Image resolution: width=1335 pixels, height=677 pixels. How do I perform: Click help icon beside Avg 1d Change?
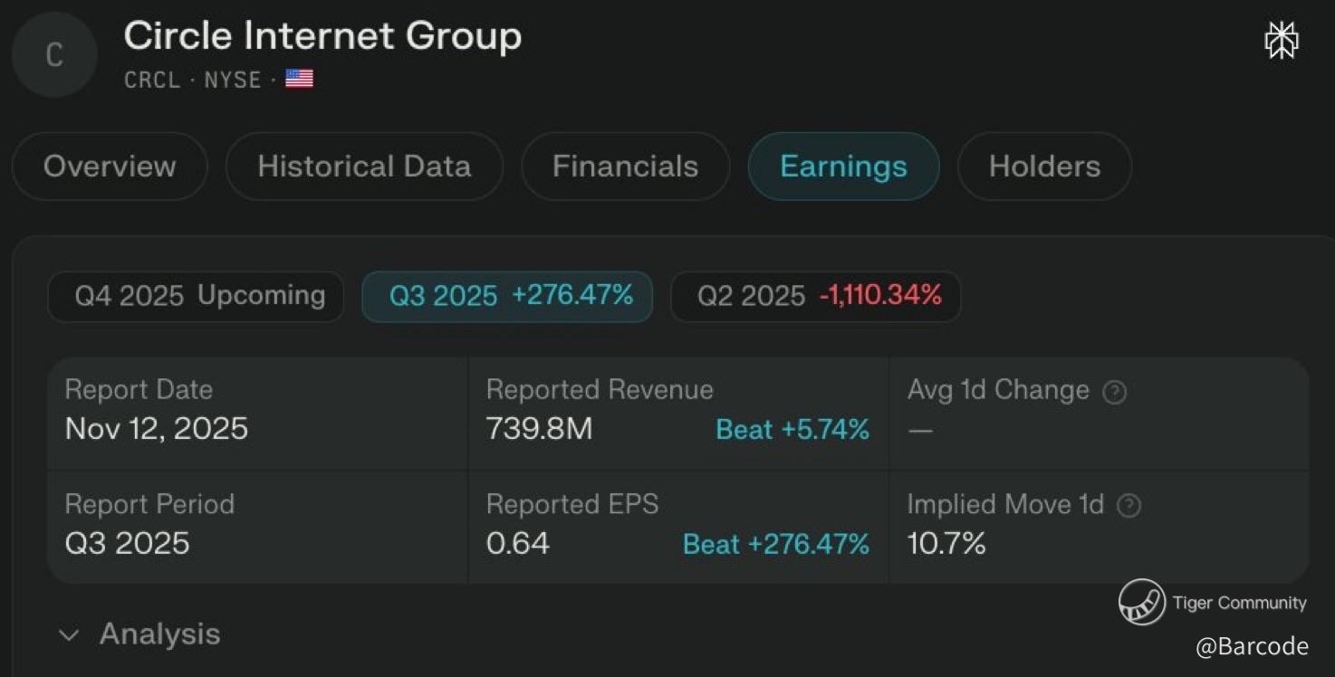[1115, 392]
